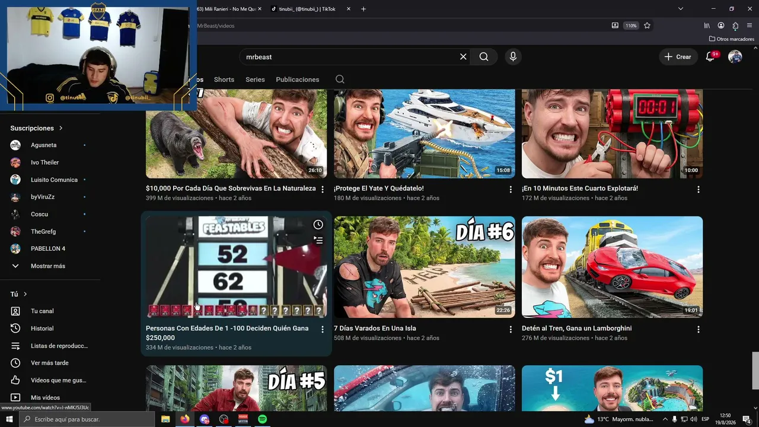Open Ver más tarde in sidebar
759x427 pixels.
[50, 363]
